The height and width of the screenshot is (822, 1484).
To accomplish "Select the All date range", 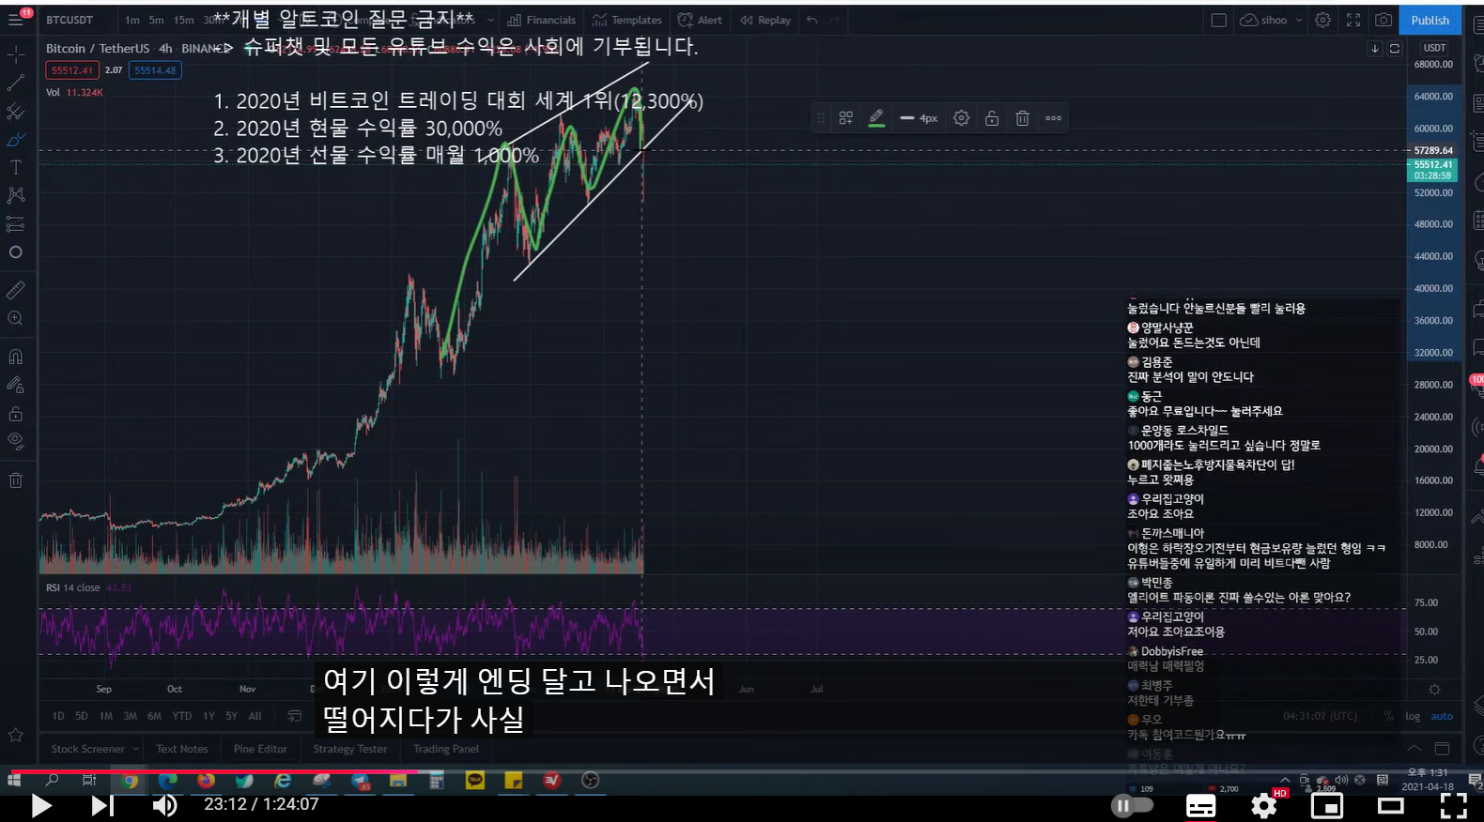I will click(x=255, y=716).
